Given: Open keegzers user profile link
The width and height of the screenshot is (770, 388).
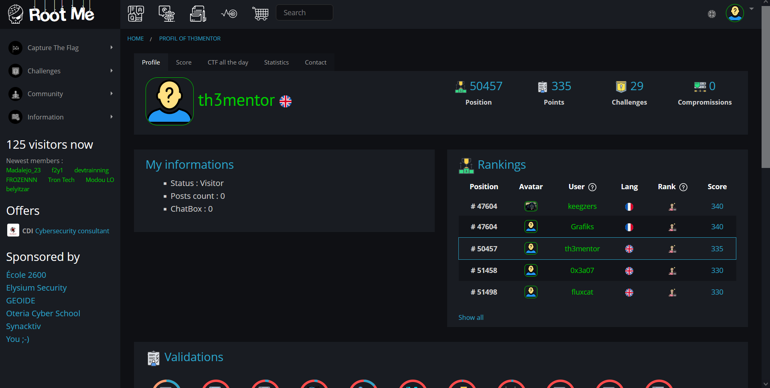Looking at the screenshot, I should click(582, 206).
